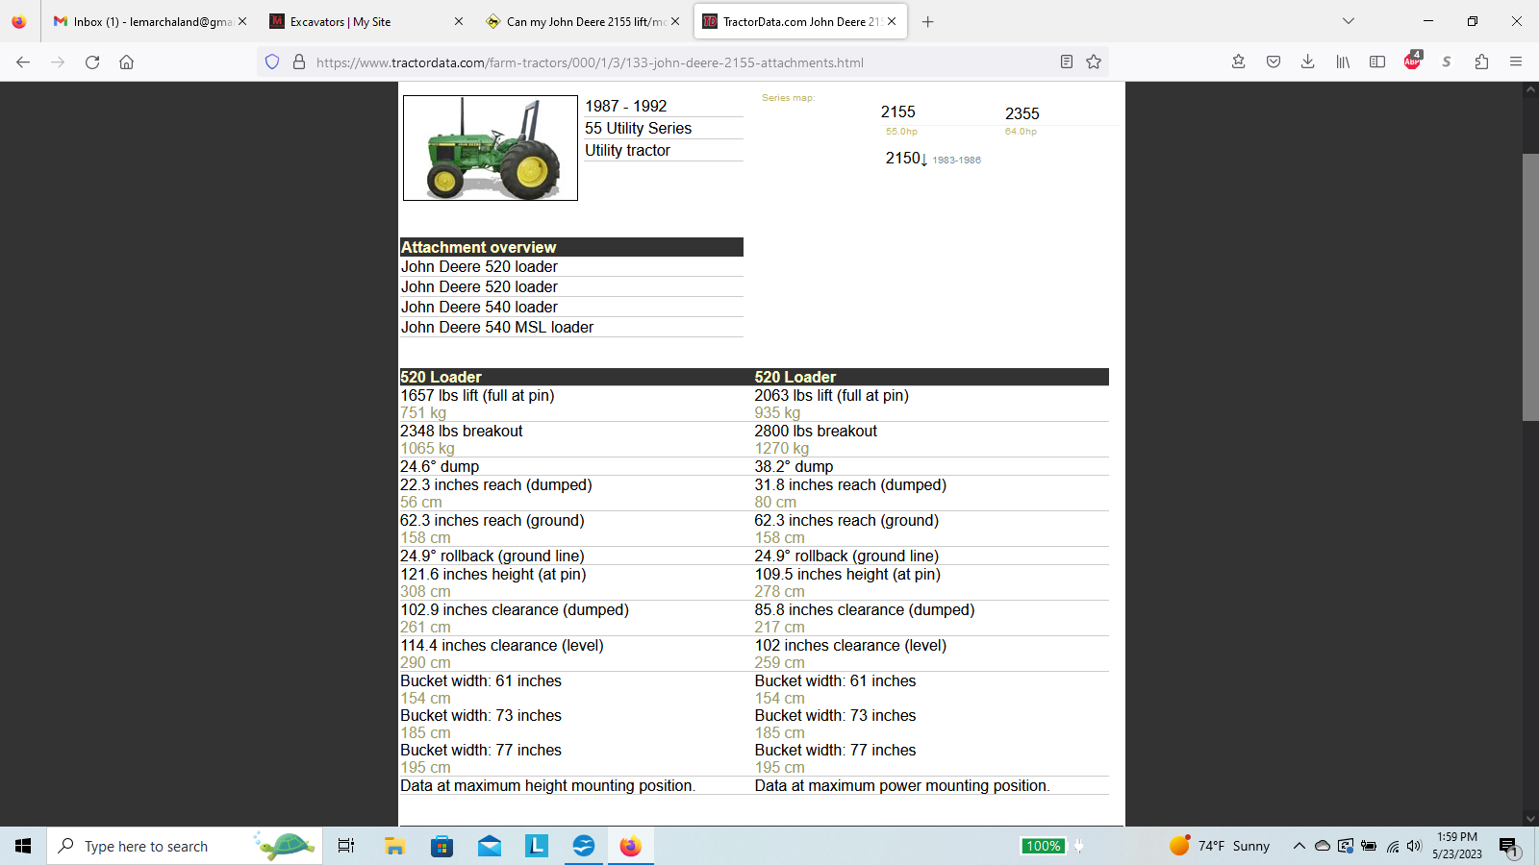Open the 74°F Sunny weather widget
Image resolution: width=1539 pixels, height=865 pixels.
1220,846
